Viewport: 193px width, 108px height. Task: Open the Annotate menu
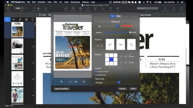coord(41,2)
